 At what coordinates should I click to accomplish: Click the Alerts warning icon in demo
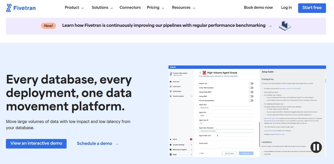pos(171,139)
